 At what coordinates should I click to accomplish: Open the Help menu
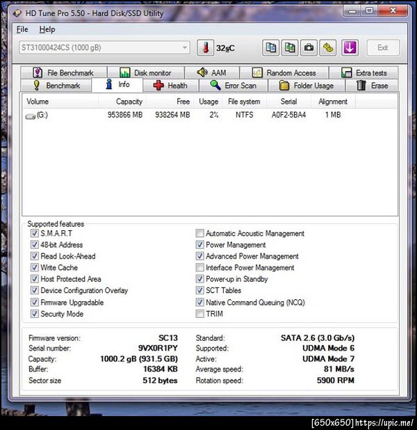47,29
